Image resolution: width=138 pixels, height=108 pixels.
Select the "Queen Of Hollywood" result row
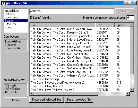(x=80, y=65)
